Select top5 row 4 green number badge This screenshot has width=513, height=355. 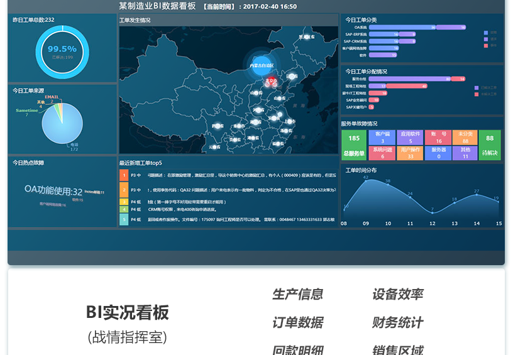pos(124,209)
